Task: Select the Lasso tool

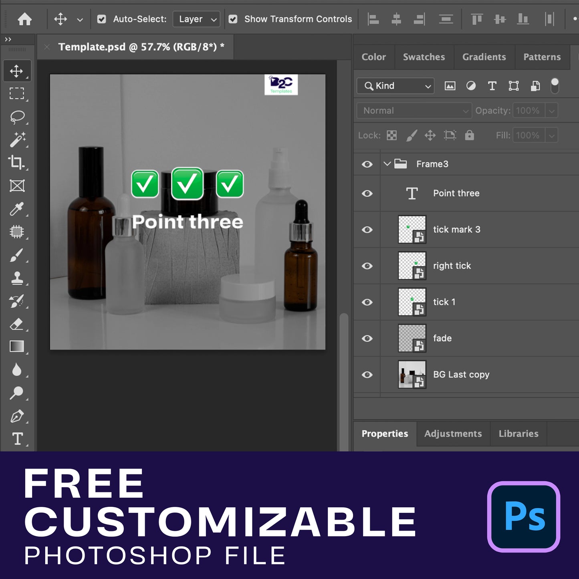Action: point(17,117)
